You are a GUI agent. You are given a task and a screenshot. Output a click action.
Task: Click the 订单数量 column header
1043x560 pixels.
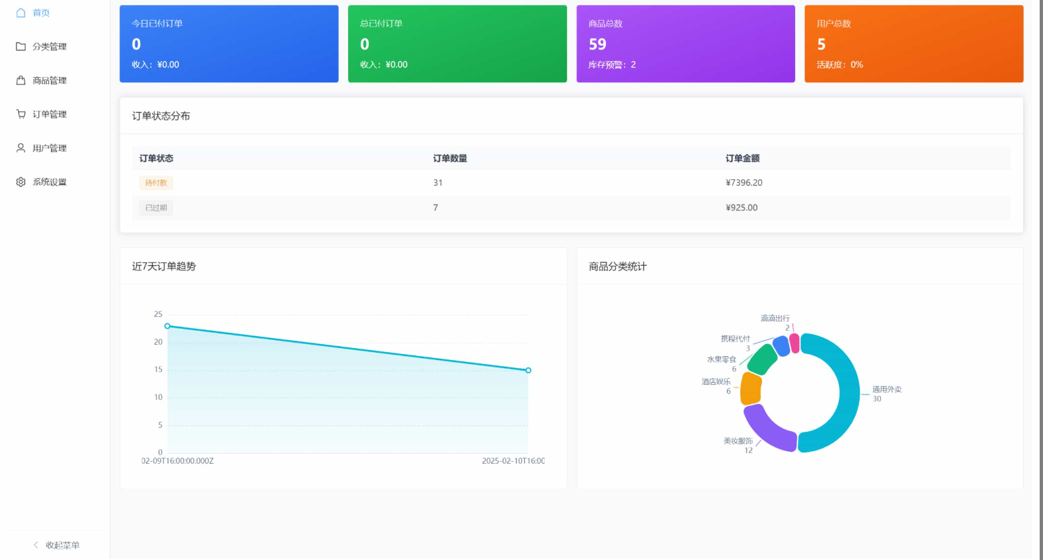(450, 158)
